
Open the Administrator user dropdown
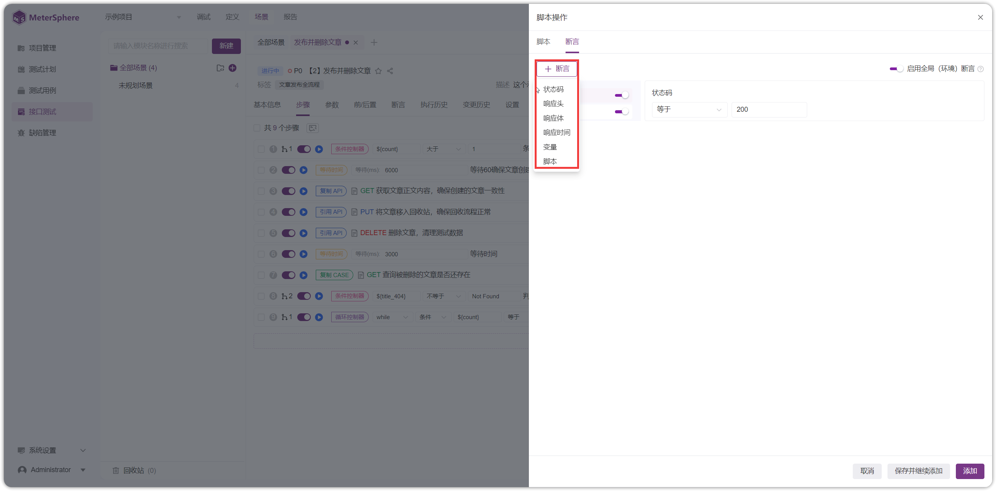pyautogui.click(x=52, y=470)
